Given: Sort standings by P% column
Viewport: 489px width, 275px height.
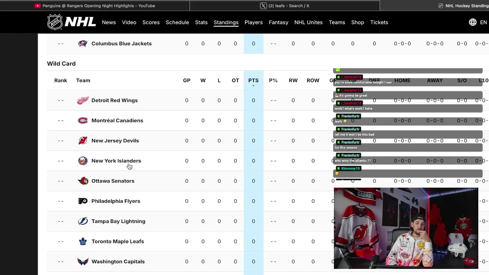Looking at the screenshot, I should (273, 81).
